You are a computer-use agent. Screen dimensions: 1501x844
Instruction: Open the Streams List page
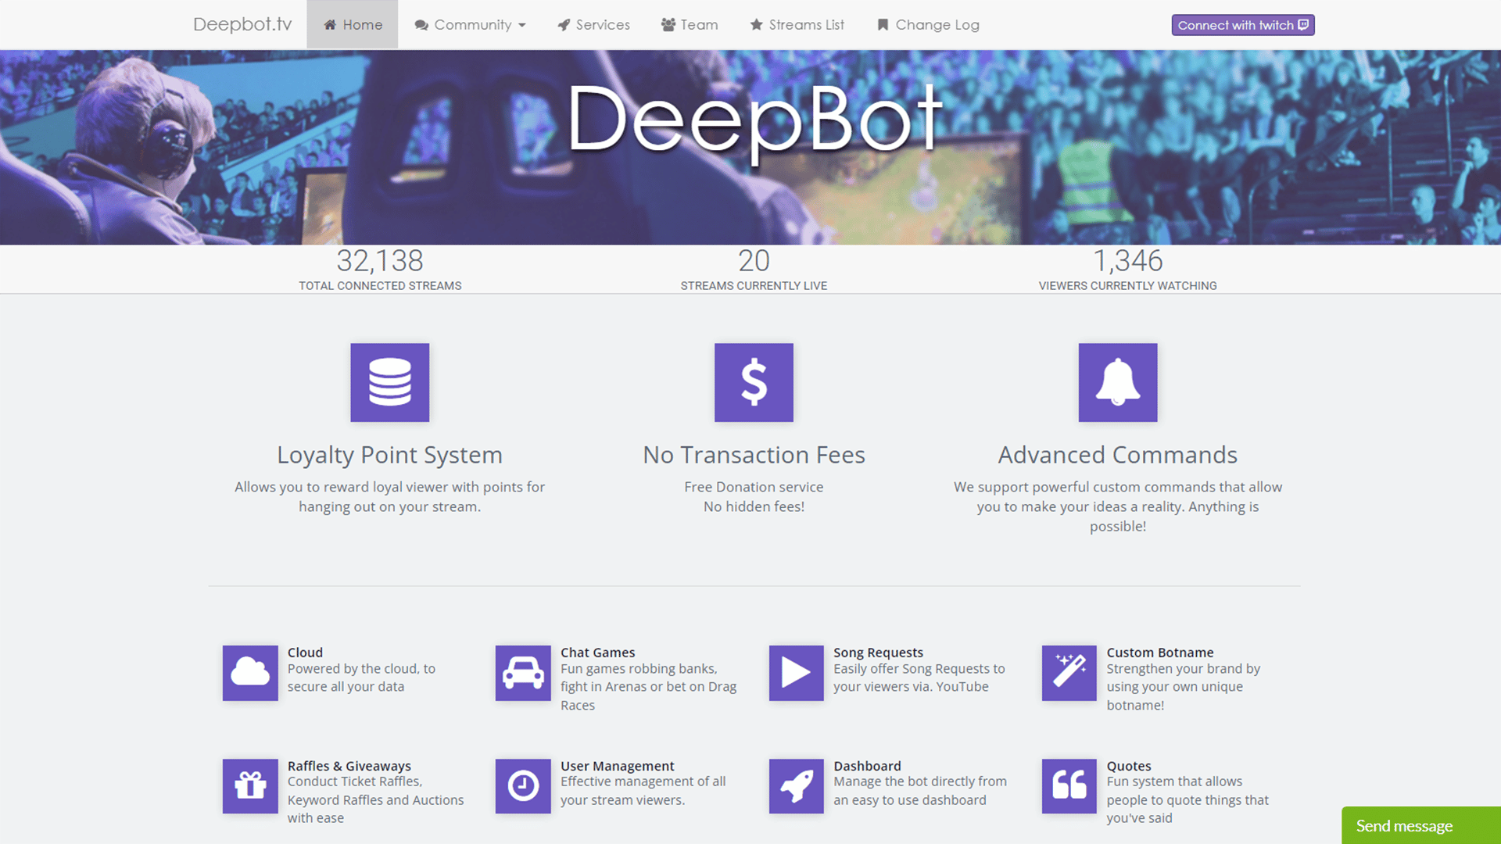(x=797, y=25)
